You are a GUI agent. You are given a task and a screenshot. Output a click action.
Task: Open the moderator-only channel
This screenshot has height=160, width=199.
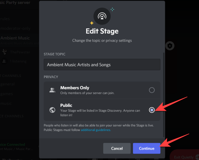[15, 28]
